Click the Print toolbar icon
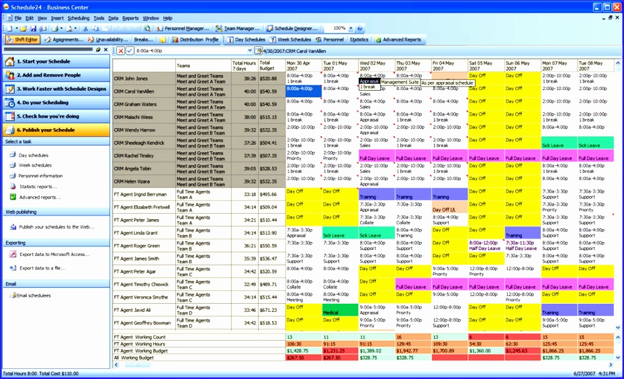The height and width of the screenshot is (379, 624). click(55, 29)
